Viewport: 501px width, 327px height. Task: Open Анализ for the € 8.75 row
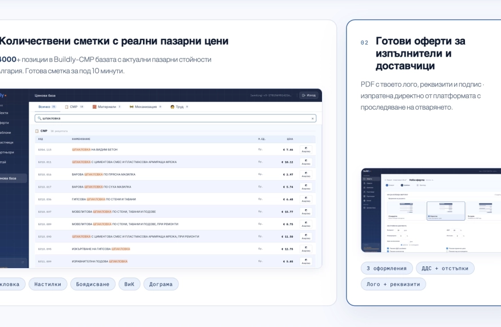[306, 224]
